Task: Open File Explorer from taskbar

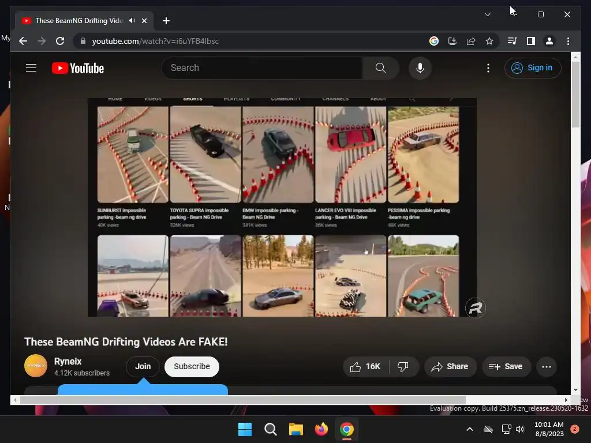Action: coord(296,429)
